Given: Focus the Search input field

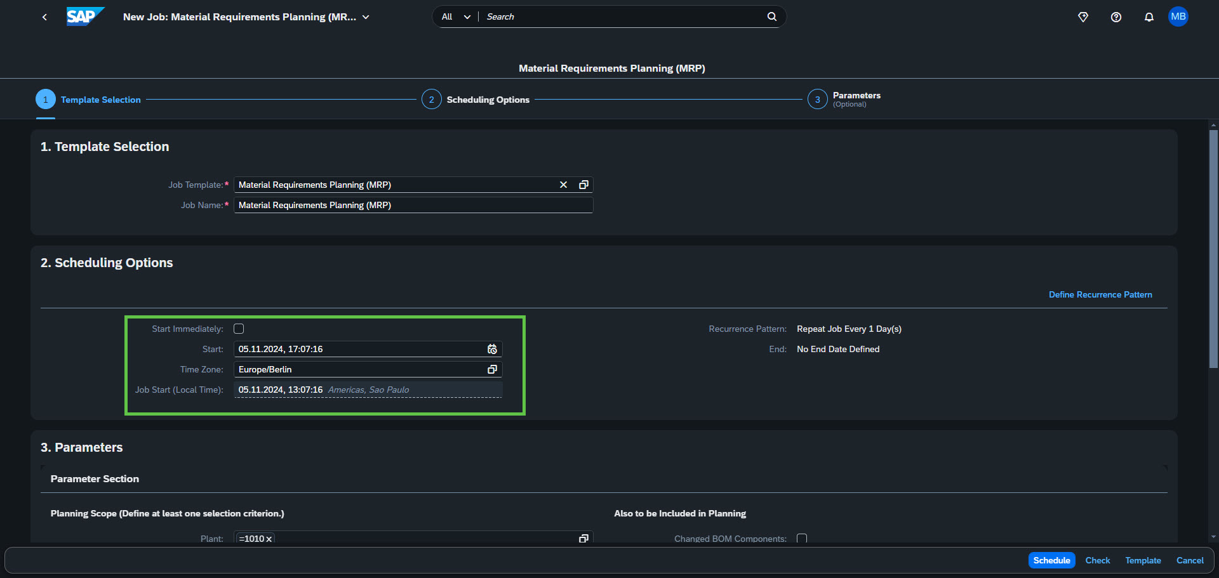Looking at the screenshot, I should tap(622, 16).
